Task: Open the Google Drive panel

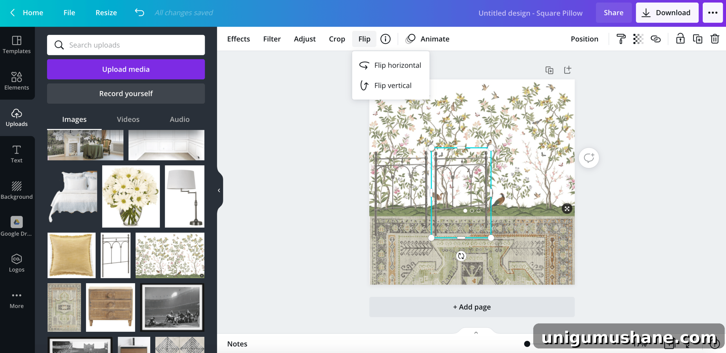Action: coord(17,227)
